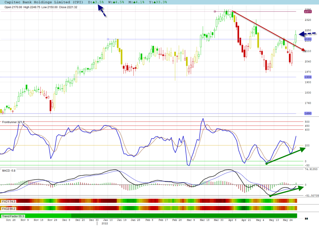Click the 500 level on Frontrunner axis
This screenshot has height=229, width=319.
pos(307,122)
